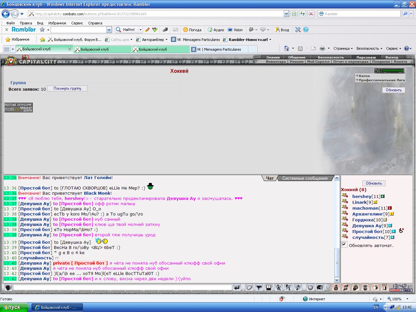Click the running figure icon in chat toolbar
This screenshot has width=416, height=312.
click(x=279, y=288)
